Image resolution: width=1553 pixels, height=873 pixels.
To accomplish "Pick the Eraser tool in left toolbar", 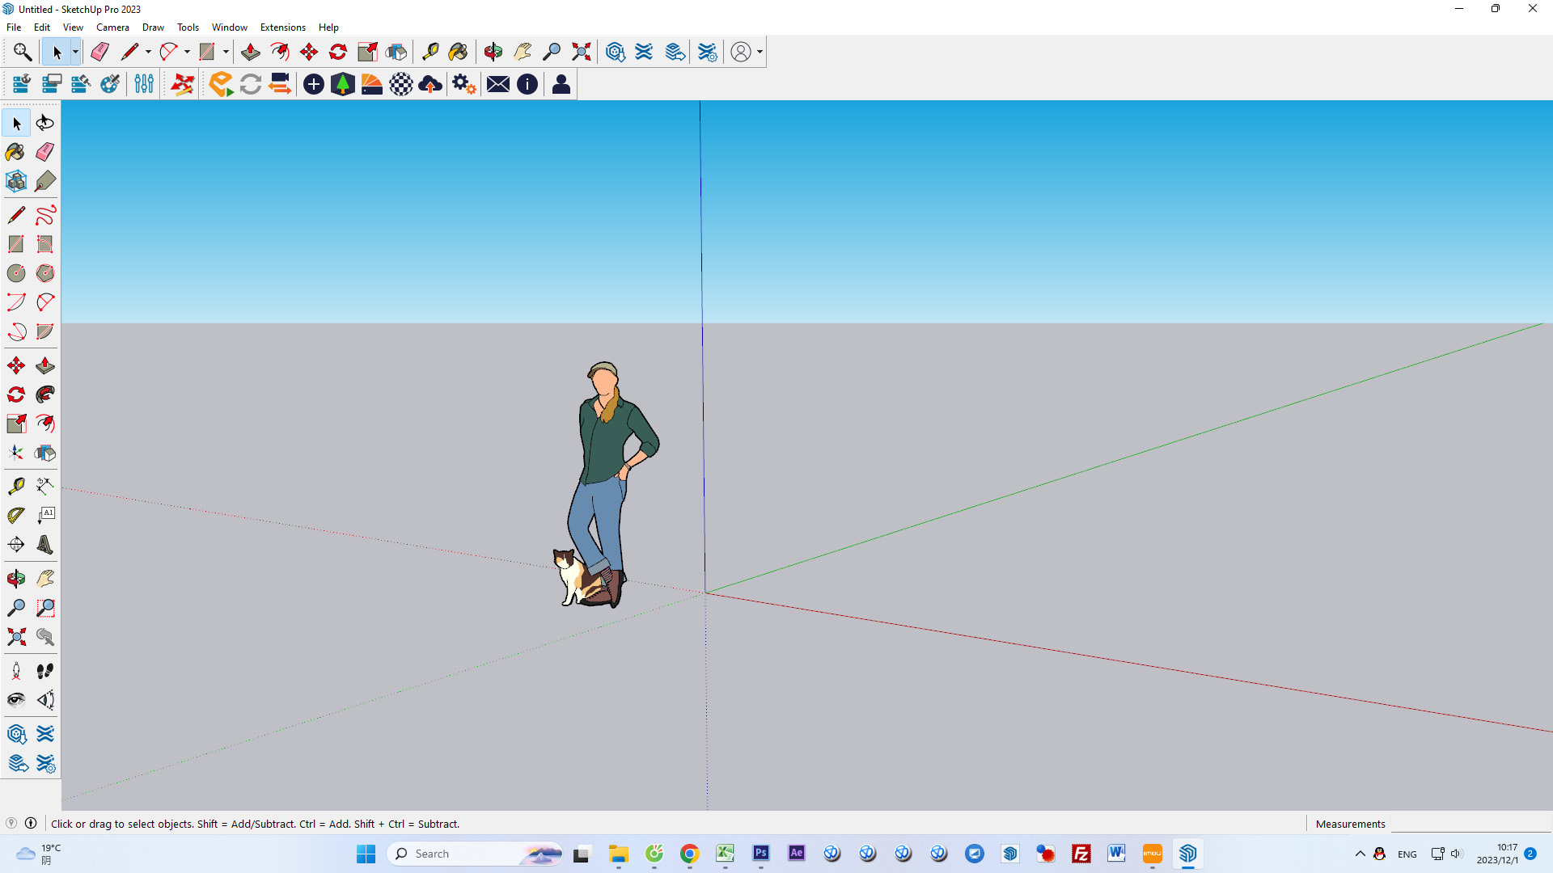I will [x=45, y=152].
